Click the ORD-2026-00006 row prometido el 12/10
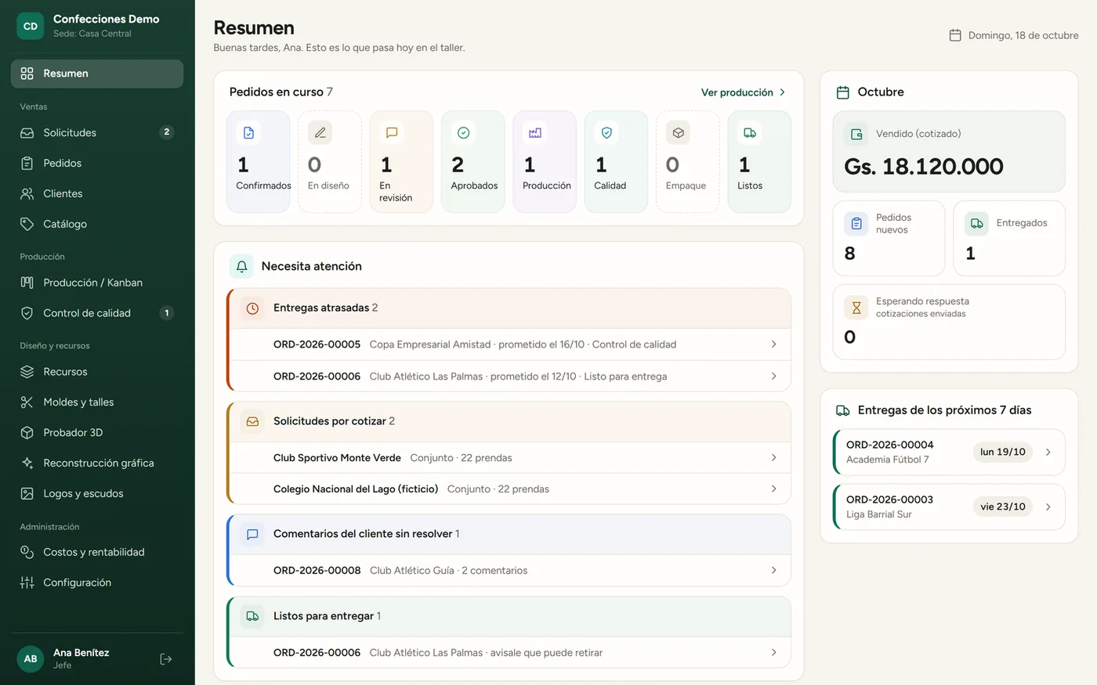 click(509, 377)
